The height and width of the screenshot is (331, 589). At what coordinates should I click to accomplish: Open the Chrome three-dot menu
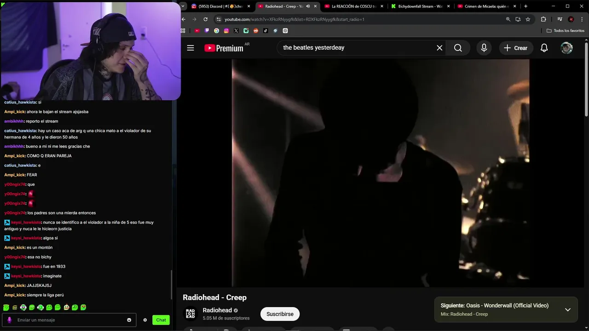(582, 19)
